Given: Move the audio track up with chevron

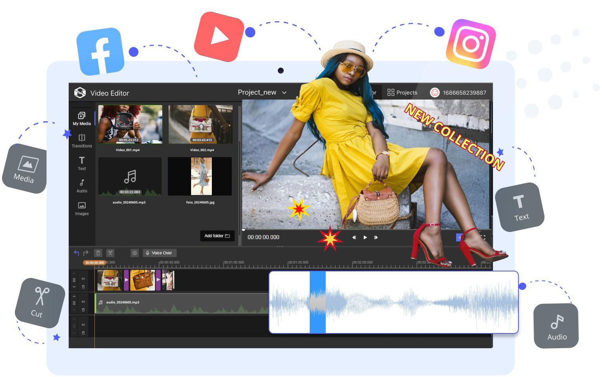Looking at the screenshot, I should [x=74, y=296].
